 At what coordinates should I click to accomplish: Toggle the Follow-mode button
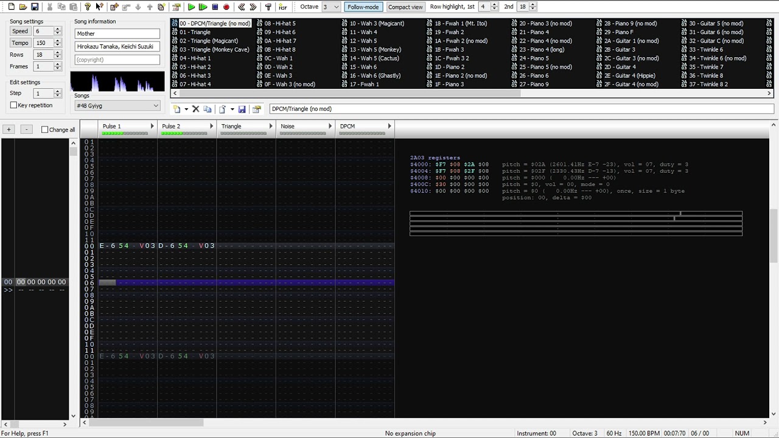point(363,7)
